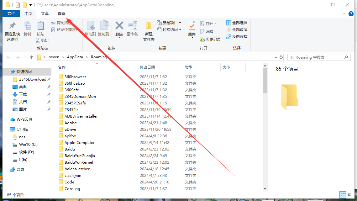The width and height of the screenshot is (357, 201).
Task: Click Copy path (复制路径) button
Action: tap(61, 23)
